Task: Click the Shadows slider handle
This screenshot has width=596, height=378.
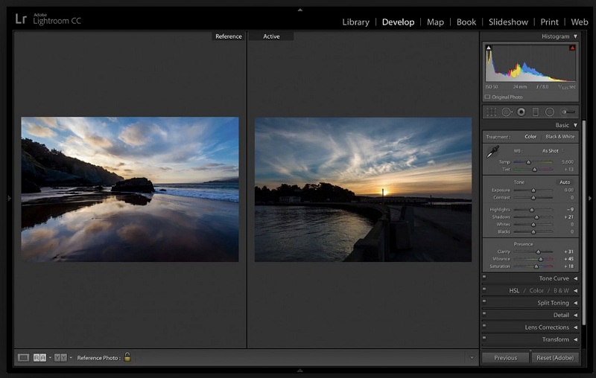Action: (536, 217)
